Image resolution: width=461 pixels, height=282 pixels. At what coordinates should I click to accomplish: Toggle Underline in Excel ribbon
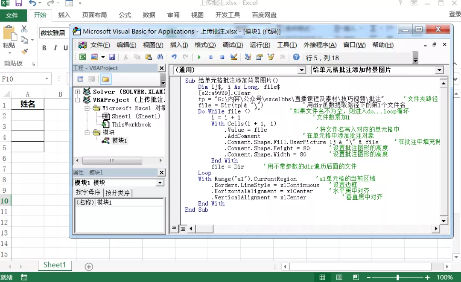[x=66, y=48]
